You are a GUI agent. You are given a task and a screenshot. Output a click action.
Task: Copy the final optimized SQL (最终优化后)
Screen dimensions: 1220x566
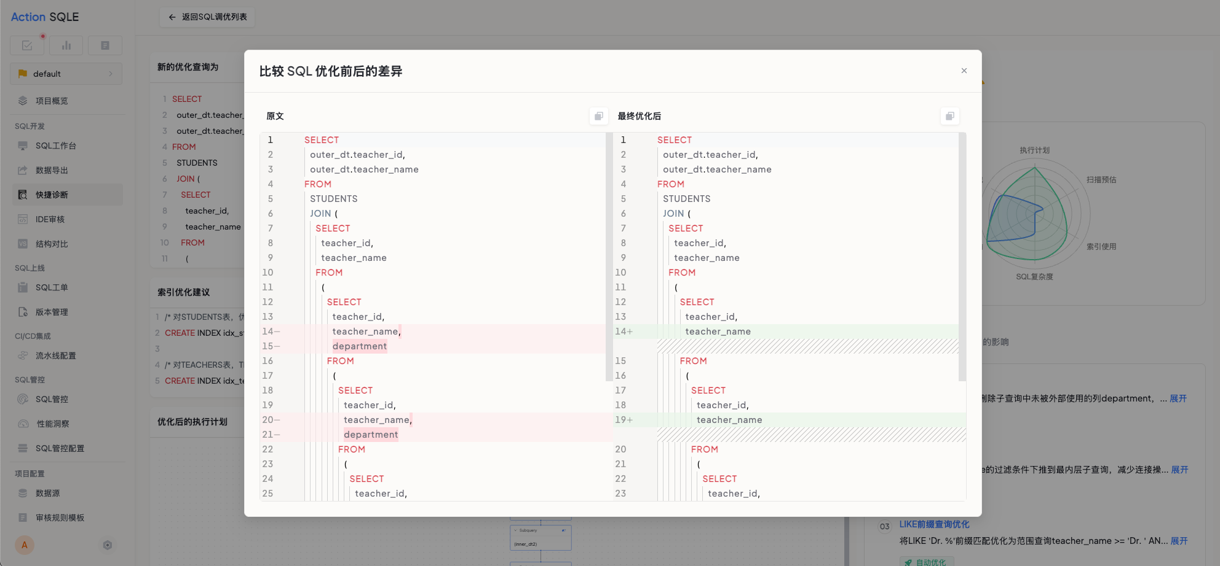(x=949, y=116)
